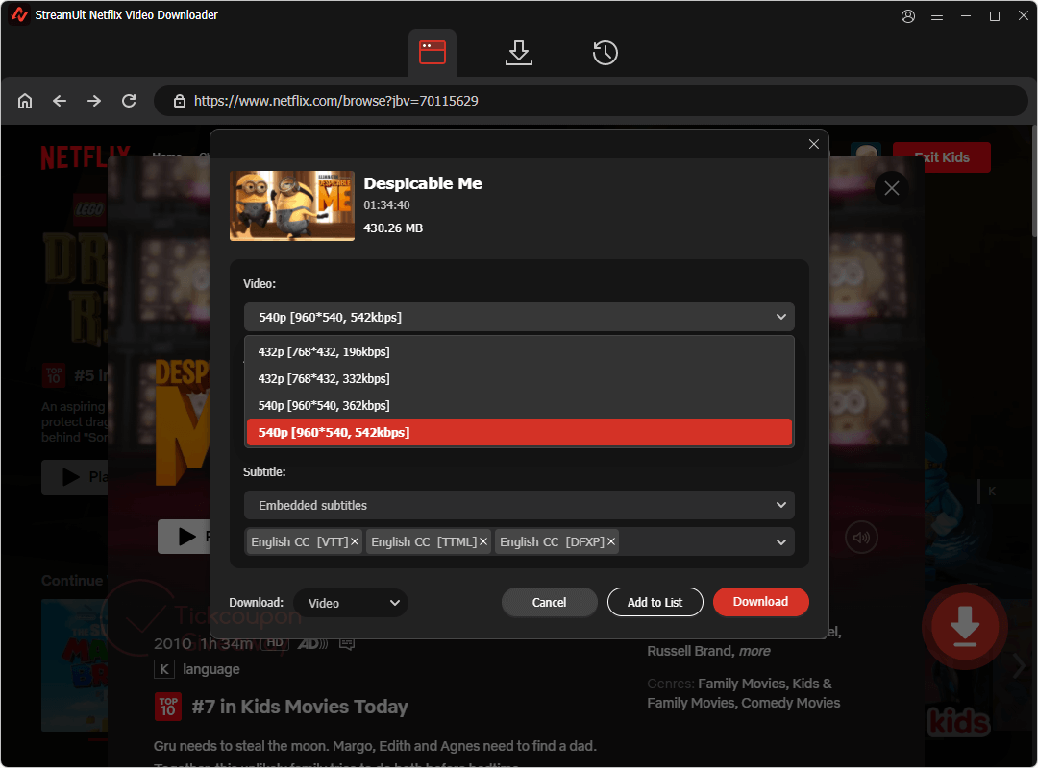Click the subtitles icon beside AD

click(x=347, y=643)
